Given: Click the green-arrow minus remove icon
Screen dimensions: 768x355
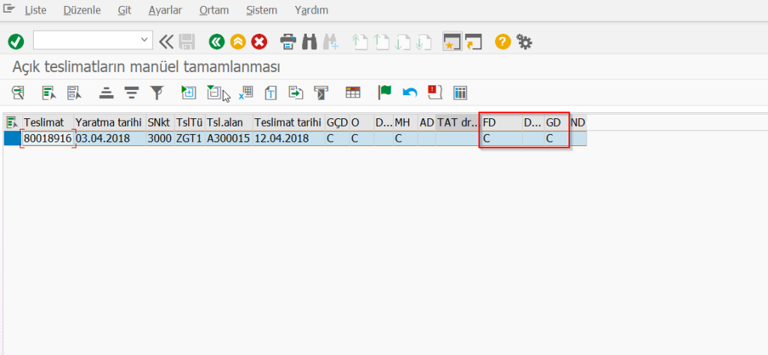Looking at the screenshot, I should coord(214,92).
